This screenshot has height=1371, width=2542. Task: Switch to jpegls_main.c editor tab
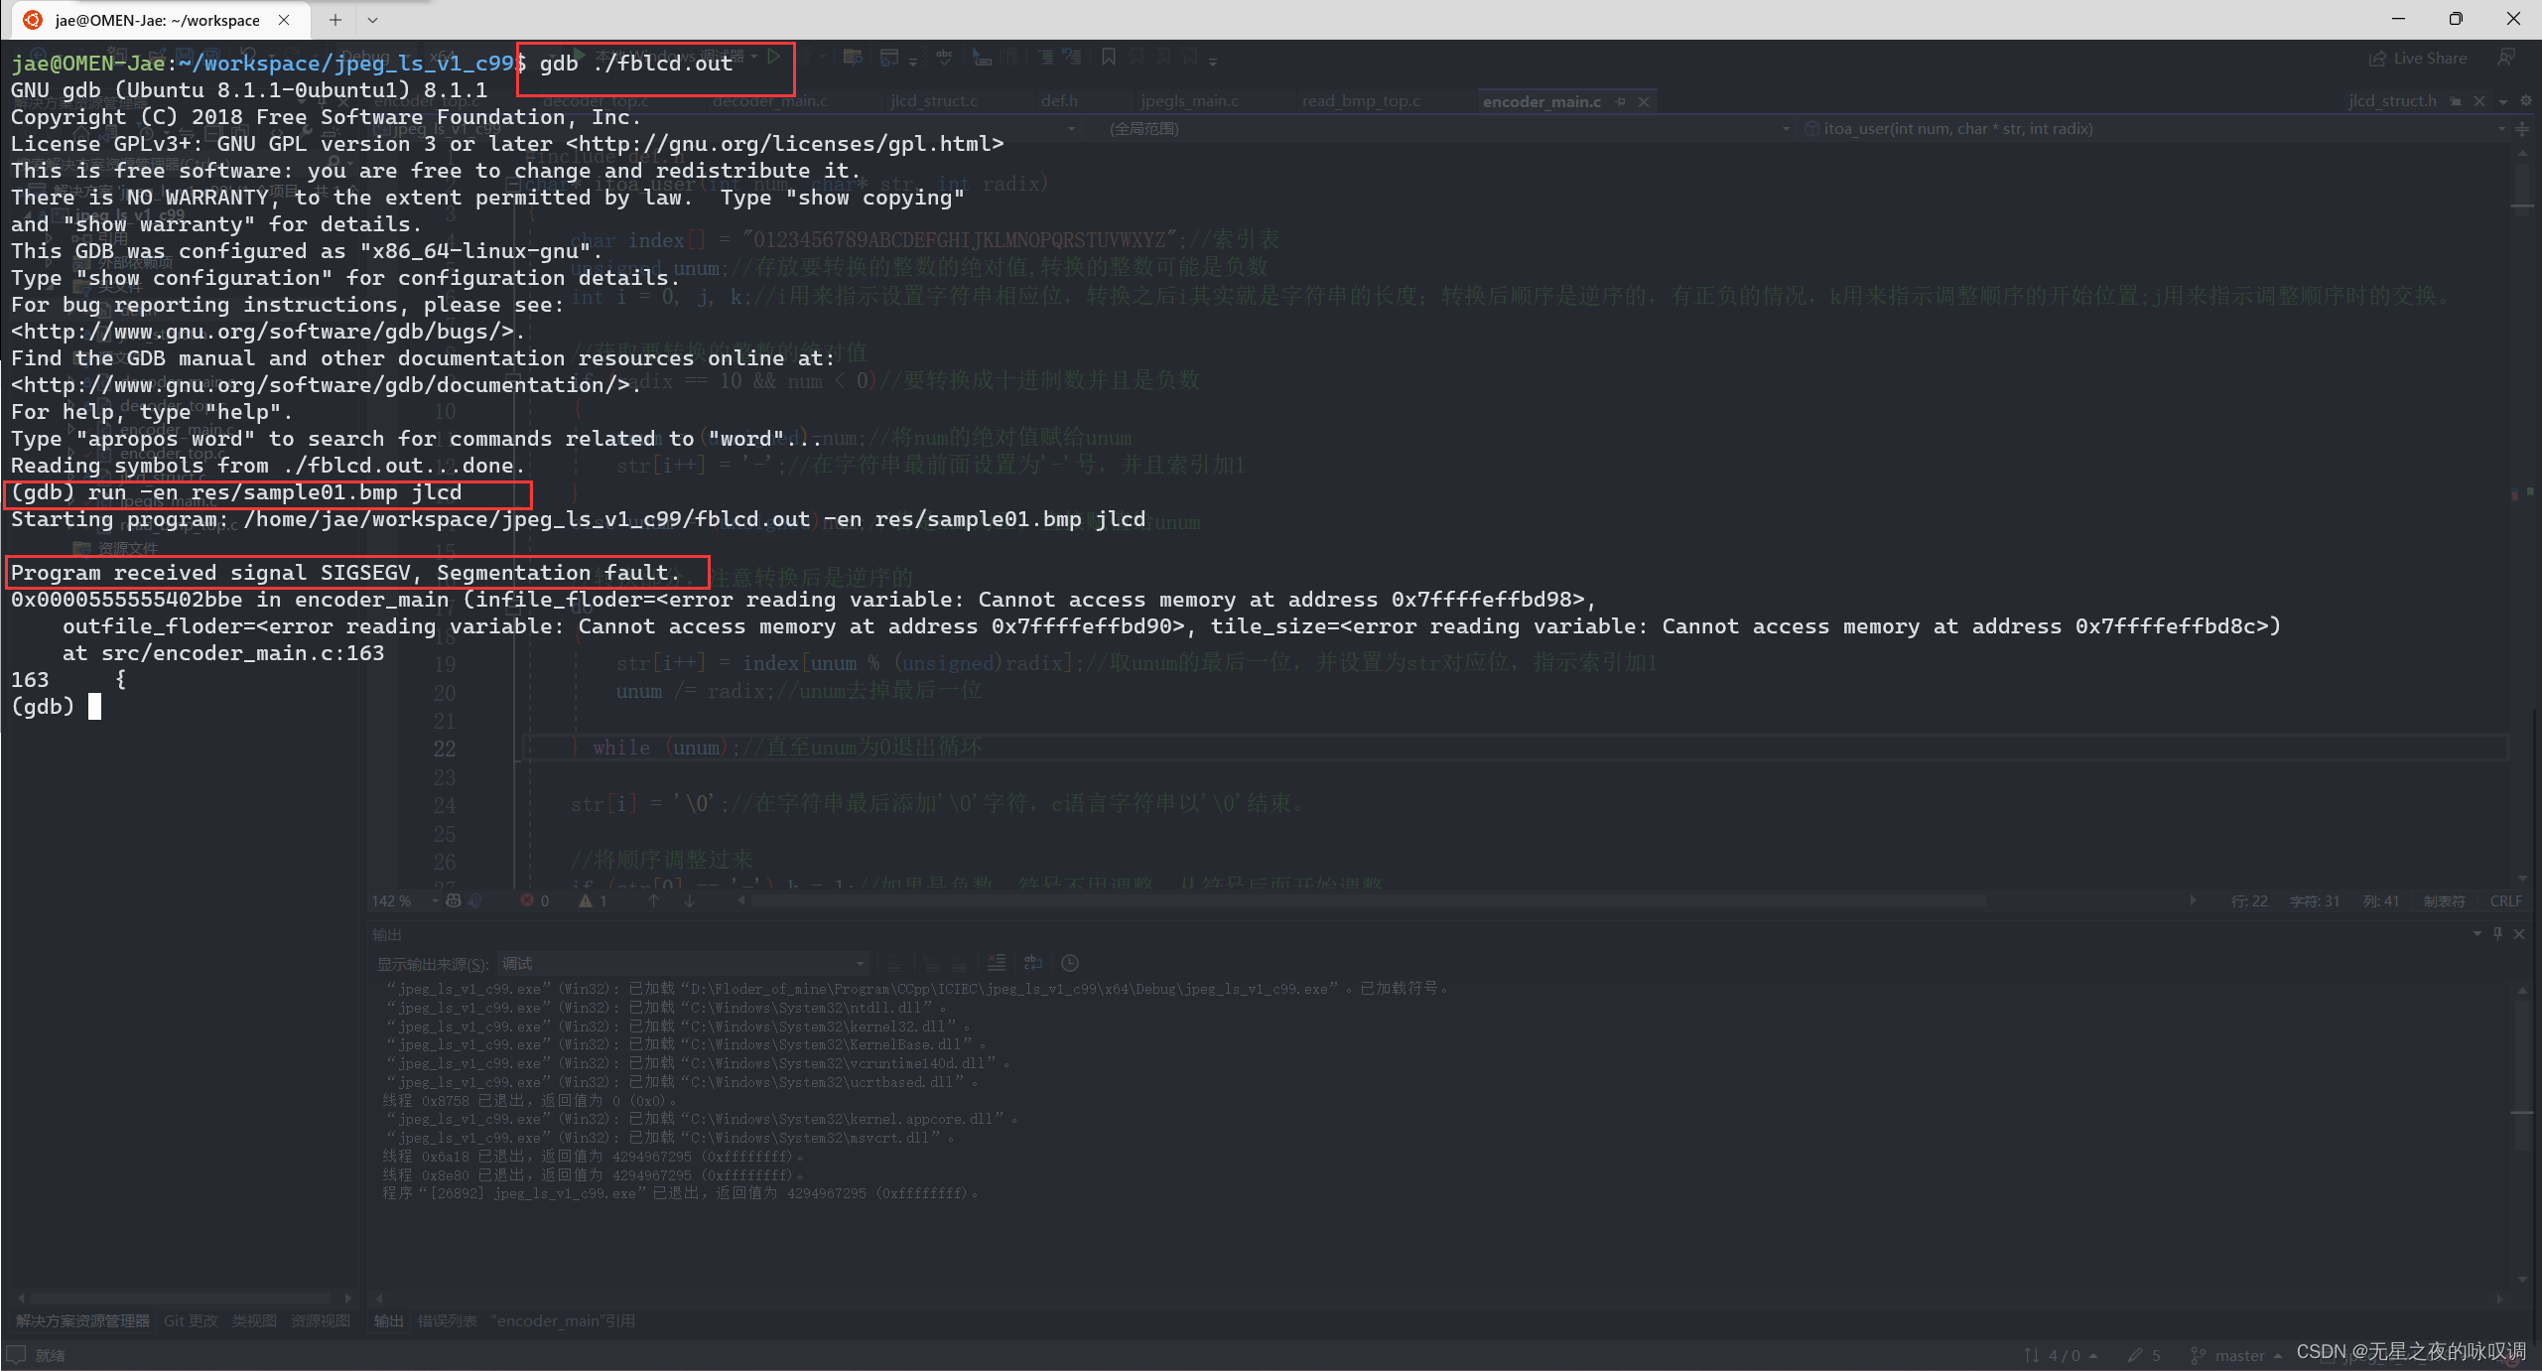click(x=1189, y=101)
